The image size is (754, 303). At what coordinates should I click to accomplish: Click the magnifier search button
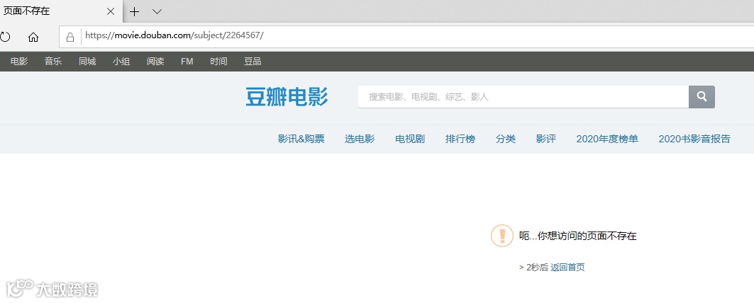[x=702, y=96]
